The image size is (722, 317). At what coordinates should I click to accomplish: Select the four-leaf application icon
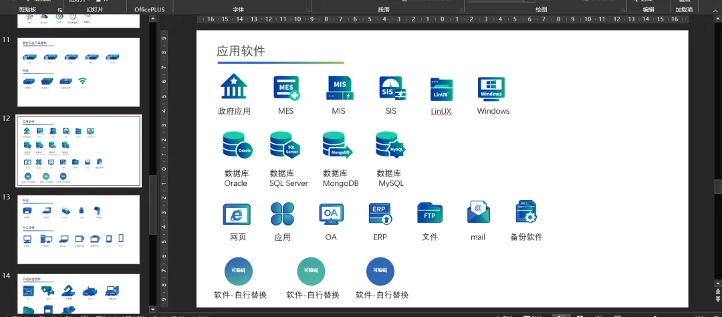point(282,213)
